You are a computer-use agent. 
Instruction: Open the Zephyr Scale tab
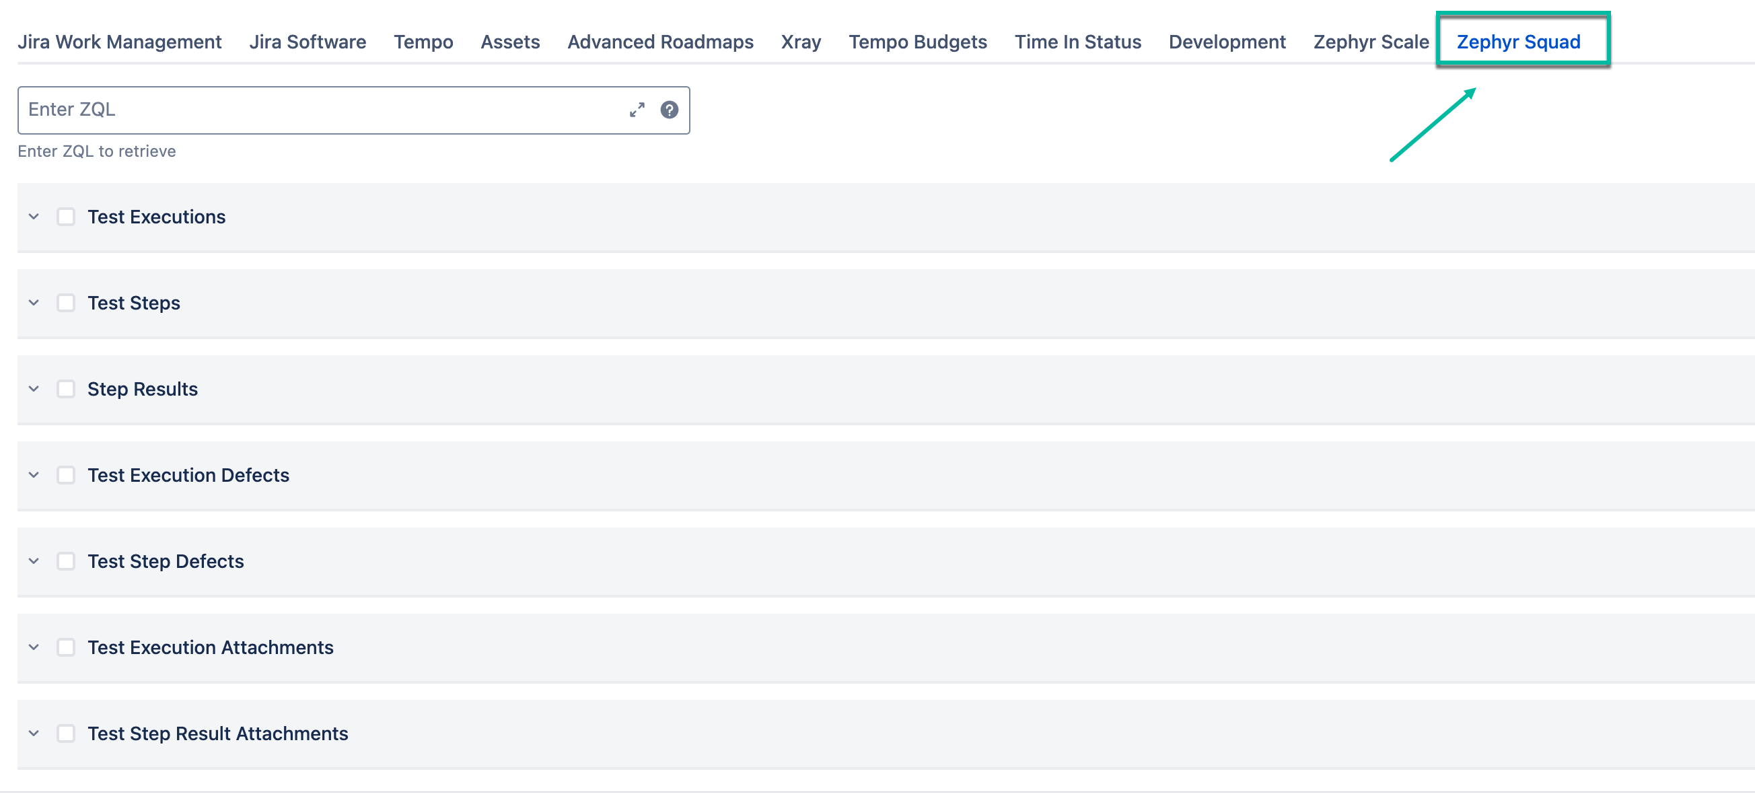(x=1370, y=41)
